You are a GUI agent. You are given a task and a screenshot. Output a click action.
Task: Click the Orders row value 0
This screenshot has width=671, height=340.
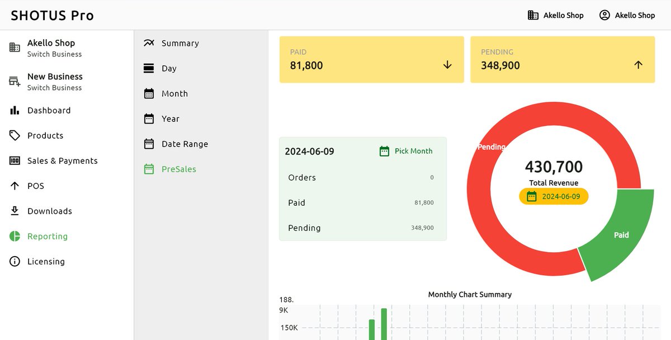(x=432, y=177)
